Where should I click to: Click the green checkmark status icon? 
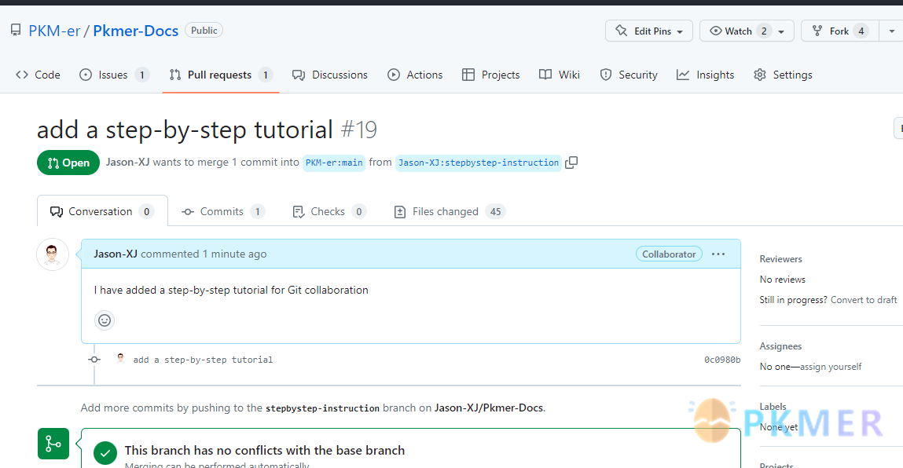pos(105,453)
